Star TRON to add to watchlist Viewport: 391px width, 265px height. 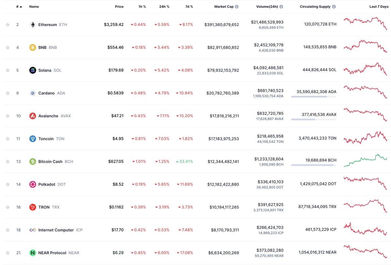[7, 207]
